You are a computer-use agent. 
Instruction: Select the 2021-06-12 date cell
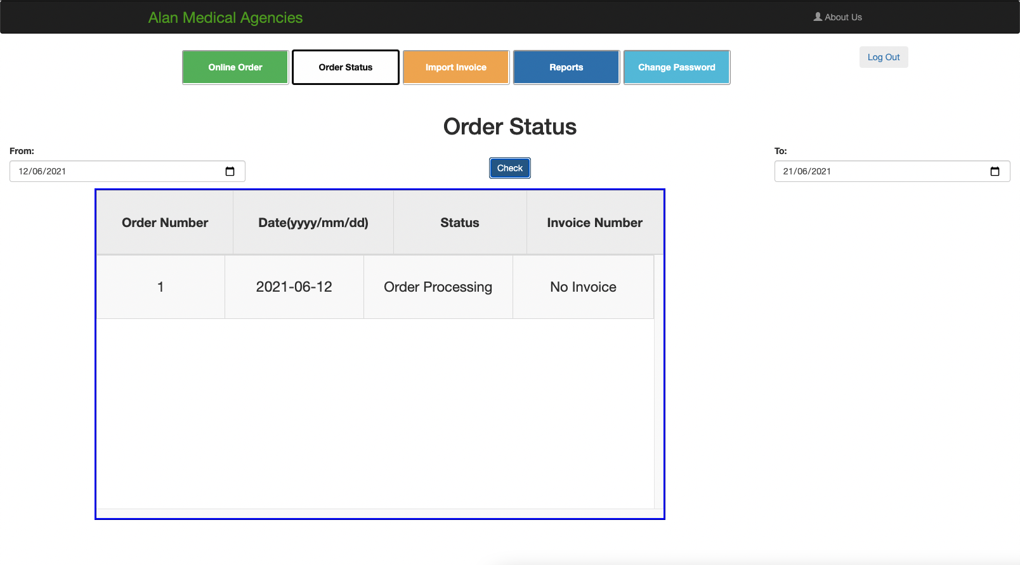pos(294,287)
